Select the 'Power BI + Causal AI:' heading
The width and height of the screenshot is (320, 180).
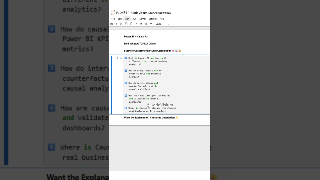coord(136,37)
